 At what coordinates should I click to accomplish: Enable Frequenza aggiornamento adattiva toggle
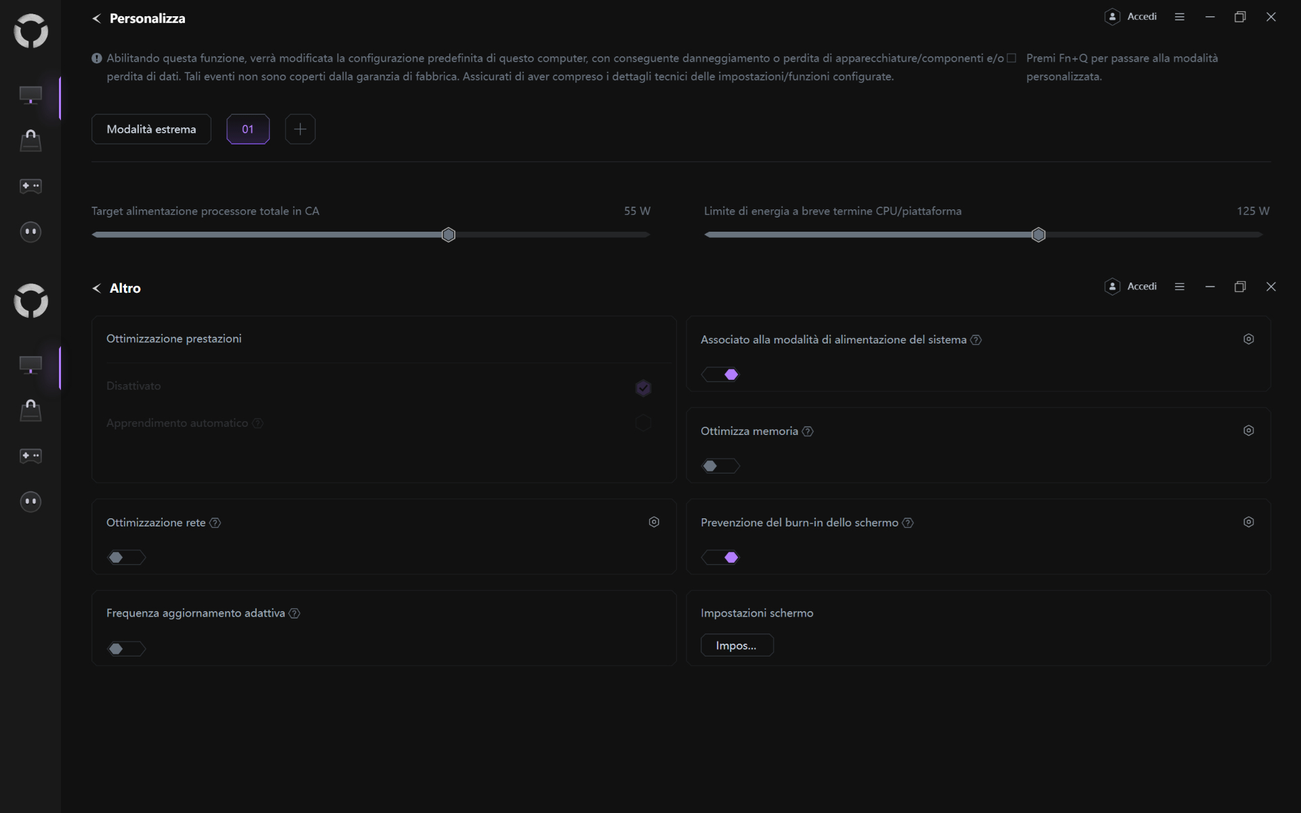point(126,649)
